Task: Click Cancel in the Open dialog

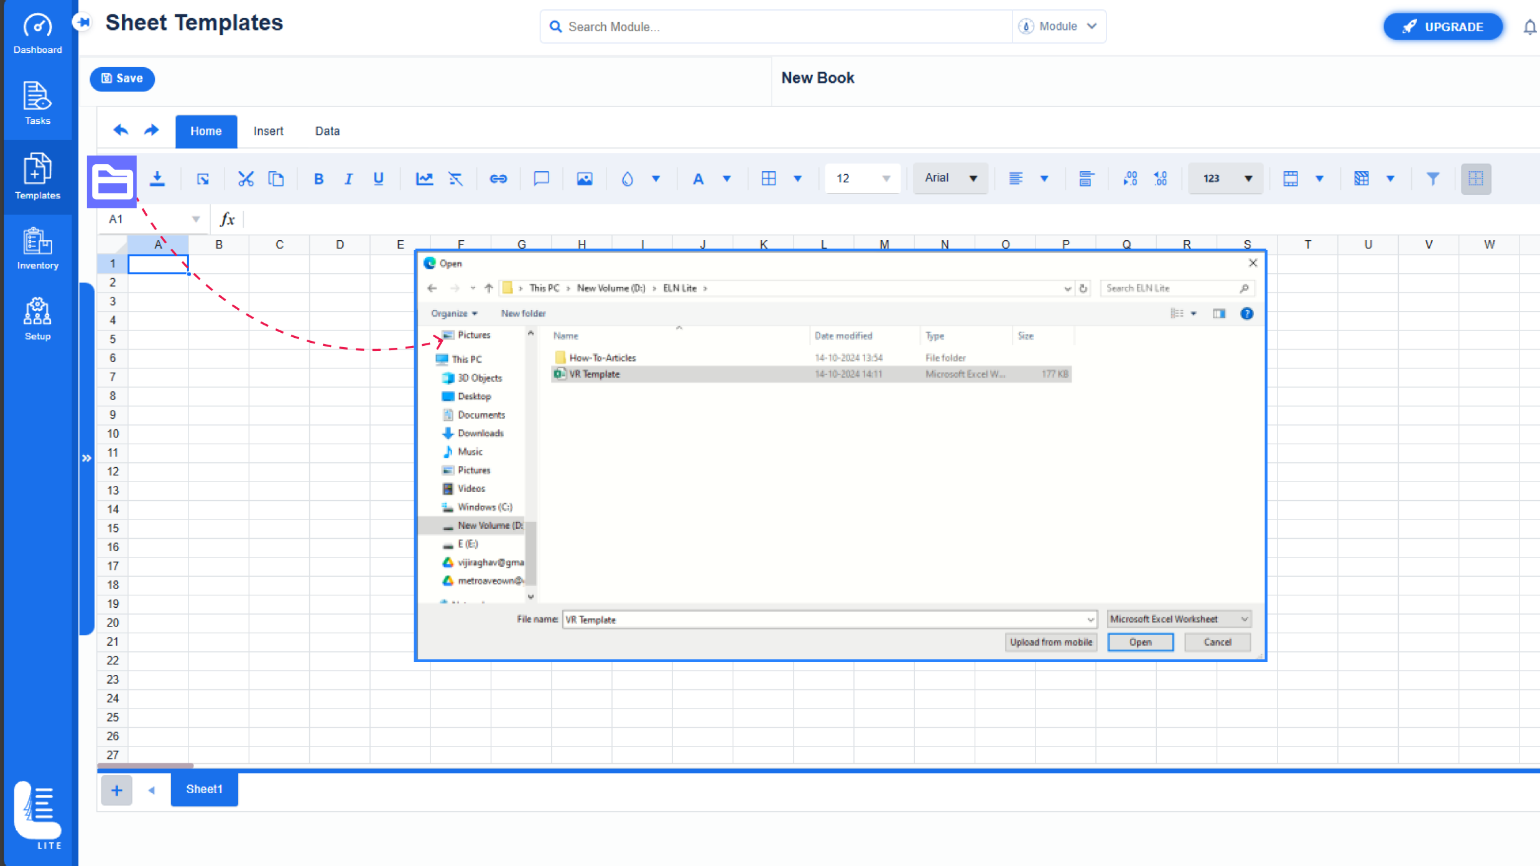Action: [1217, 642]
